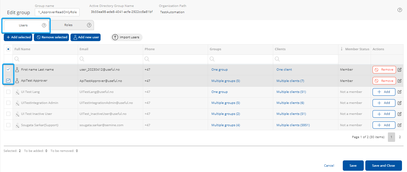
Task: Click the Import users button
Action: pos(127,37)
